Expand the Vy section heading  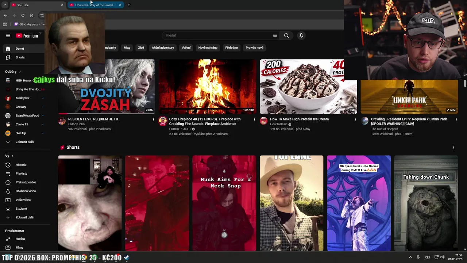[9, 156]
